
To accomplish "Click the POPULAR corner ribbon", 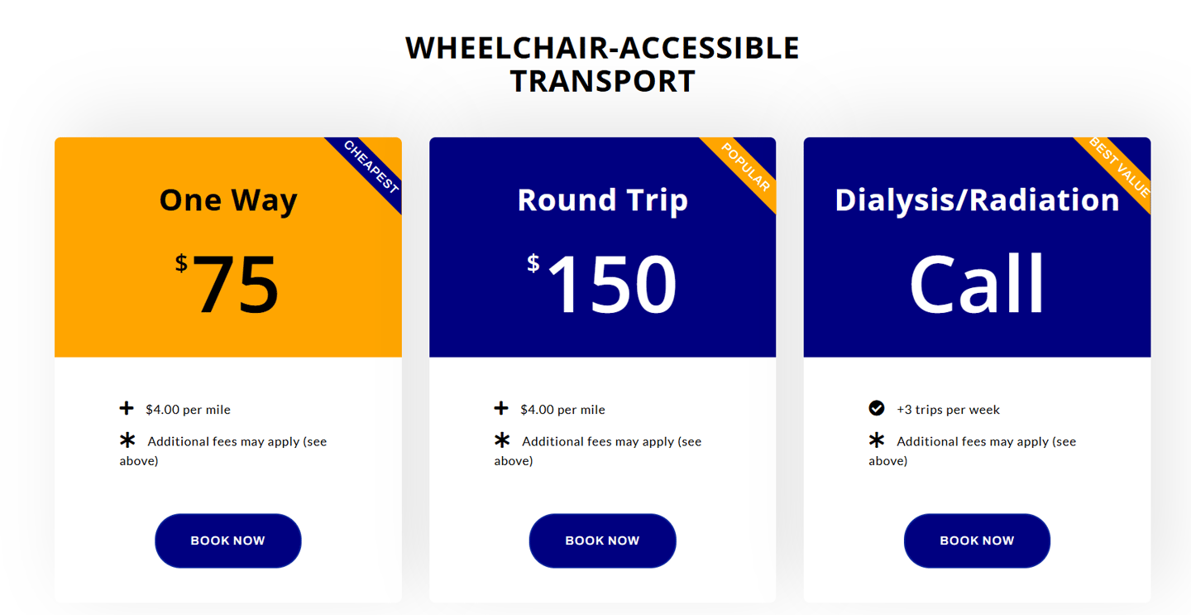I will (745, 168).
